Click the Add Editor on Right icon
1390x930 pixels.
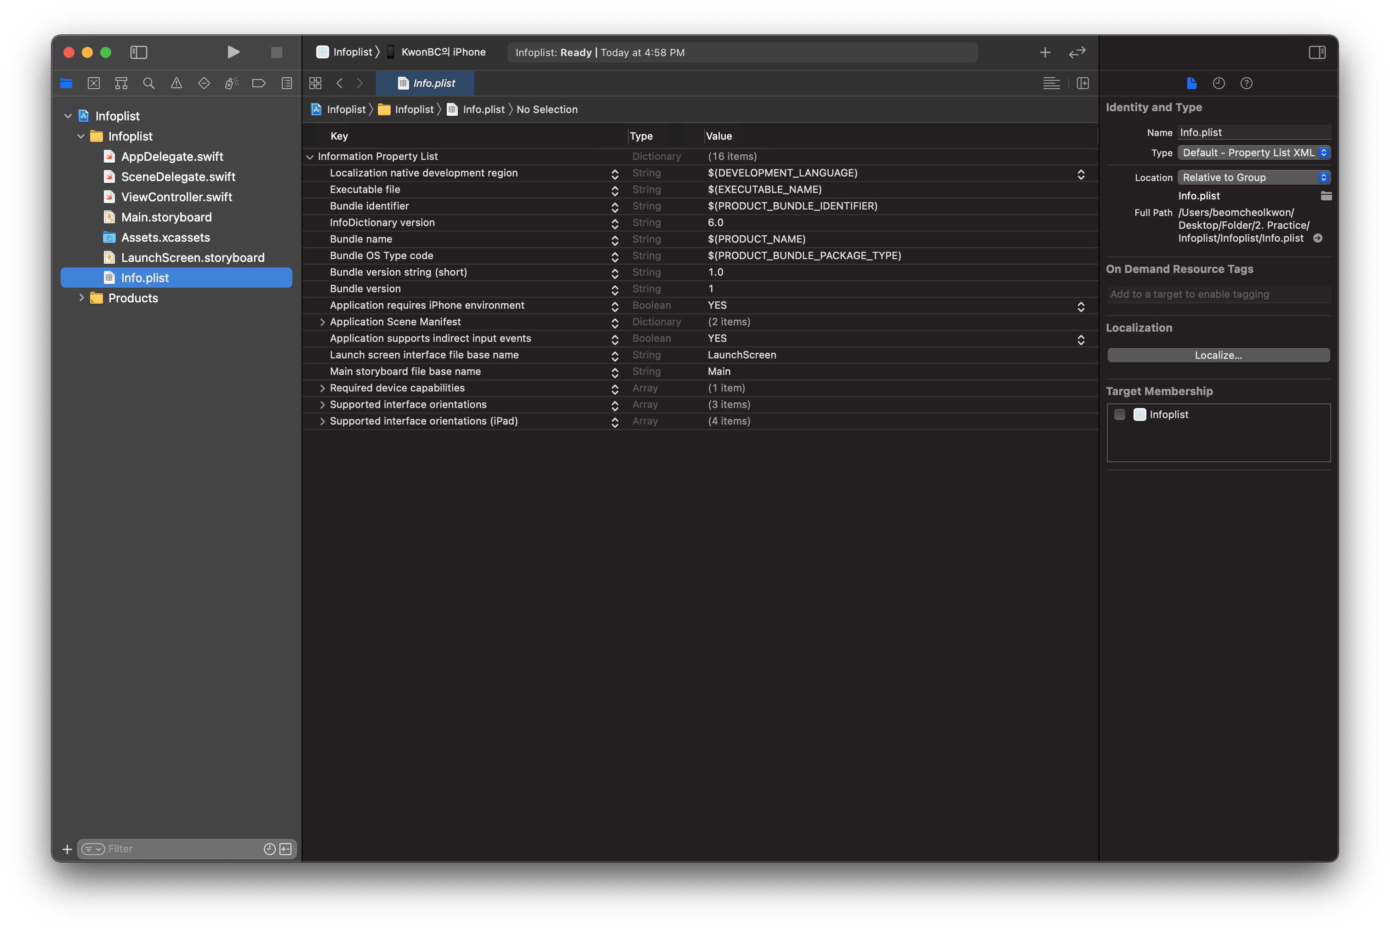[1082, 83]
